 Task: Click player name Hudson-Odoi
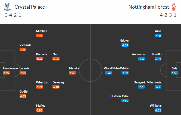119,96
